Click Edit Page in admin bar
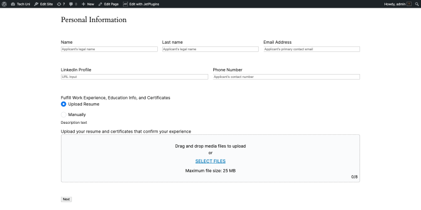 [x=109, y=4]
